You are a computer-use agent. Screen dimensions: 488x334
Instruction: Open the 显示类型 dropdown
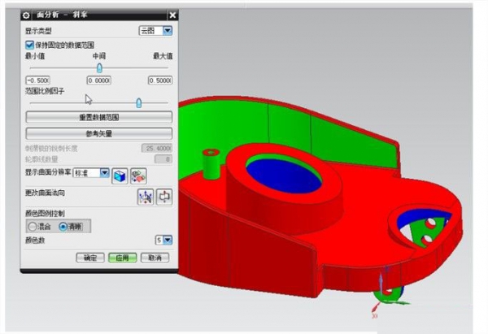(168, 31)
